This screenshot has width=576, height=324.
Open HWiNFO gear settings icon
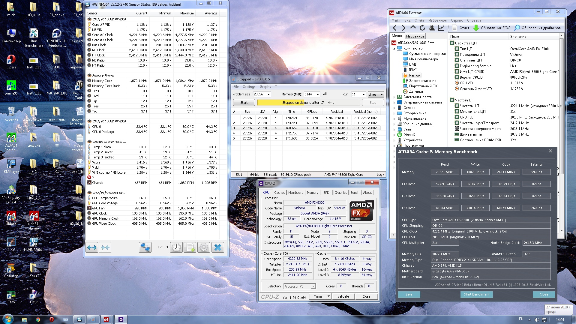pyautogui.click(x=204, y=247)
